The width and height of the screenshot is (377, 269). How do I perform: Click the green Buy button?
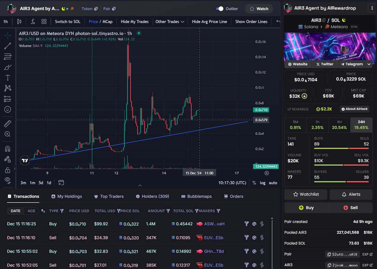[x=306, y=208]
